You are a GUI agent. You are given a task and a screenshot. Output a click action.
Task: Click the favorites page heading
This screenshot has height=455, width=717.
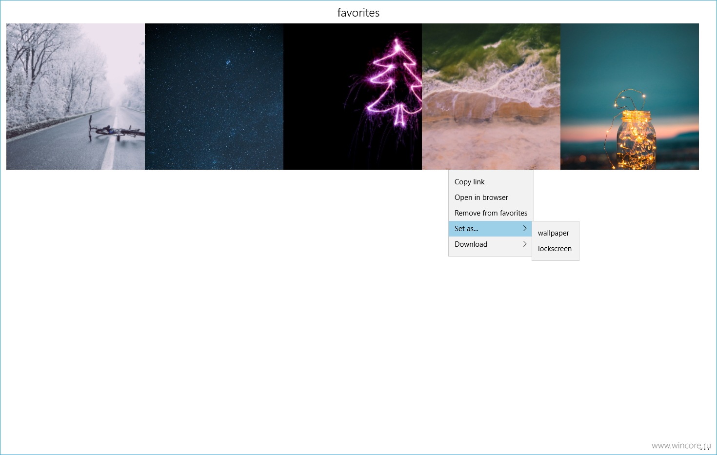pyautogui.click(x=358, y=13)
